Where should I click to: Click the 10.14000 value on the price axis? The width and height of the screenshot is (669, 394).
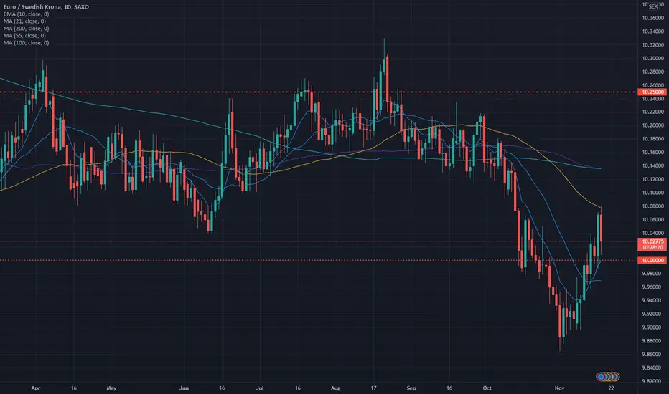coord(652,165)
